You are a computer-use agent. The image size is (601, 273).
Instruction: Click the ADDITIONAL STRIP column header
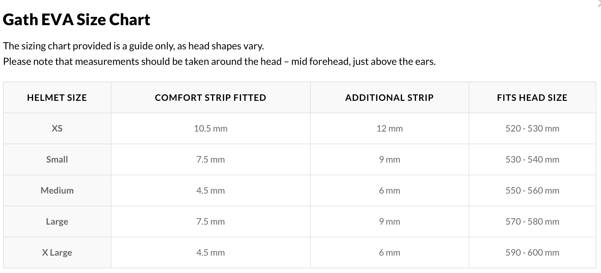click(x=389, y=98)
